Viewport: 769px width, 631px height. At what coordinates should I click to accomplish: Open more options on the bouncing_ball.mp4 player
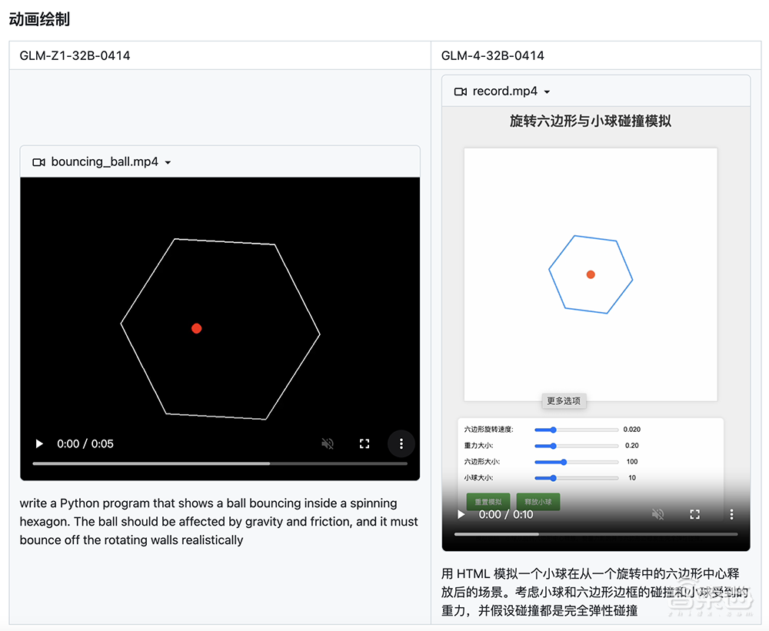pyautogui.click(x=401, y=443)
